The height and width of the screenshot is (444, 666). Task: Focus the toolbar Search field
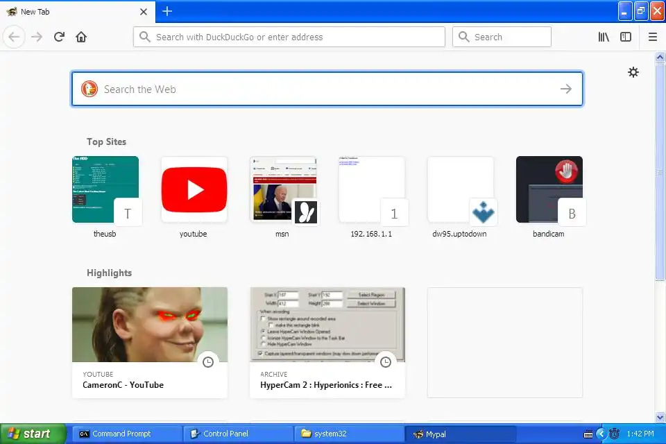(x=502, y=37)
